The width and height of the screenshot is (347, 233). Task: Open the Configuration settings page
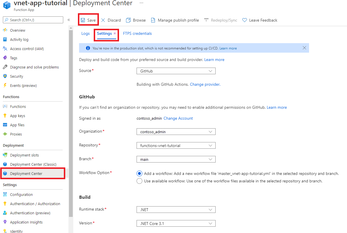(21, 194)
